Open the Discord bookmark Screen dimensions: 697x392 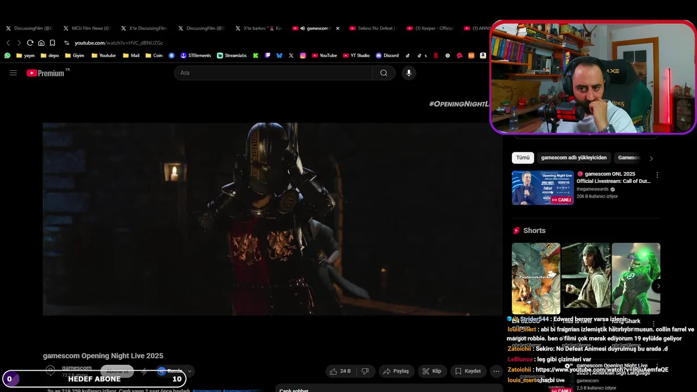pos(387,56)
